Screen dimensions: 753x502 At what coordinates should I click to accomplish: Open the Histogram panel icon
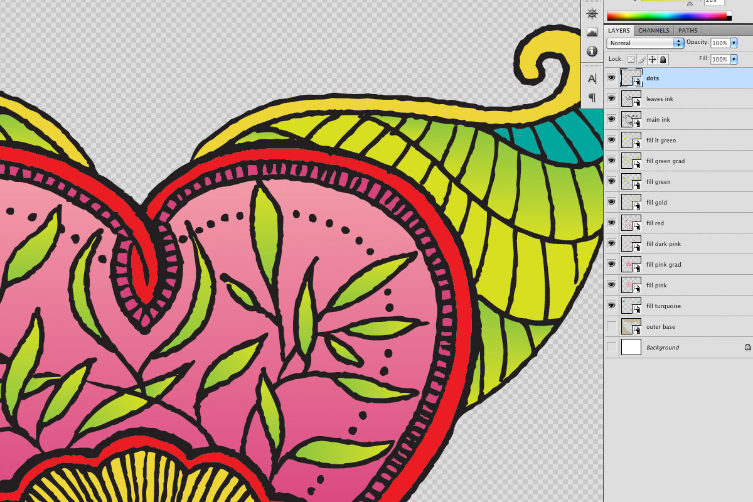pyautogui.click(x=592, y=32)
